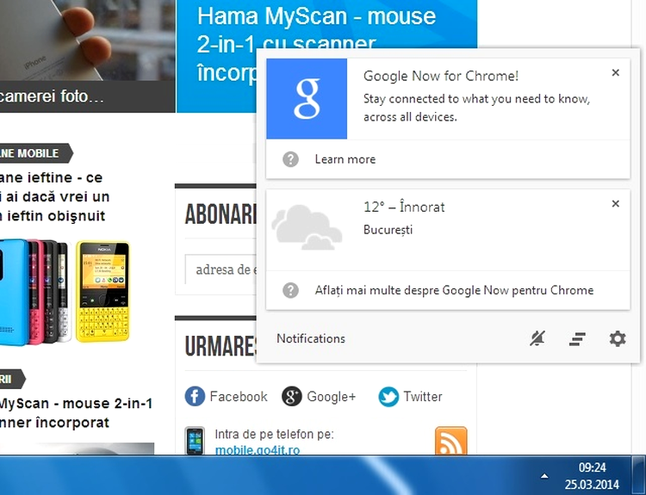This screenshot has width=646, height=495.
Task: Click the yellow Nokia phone image
Action: [x=103, y=292]
